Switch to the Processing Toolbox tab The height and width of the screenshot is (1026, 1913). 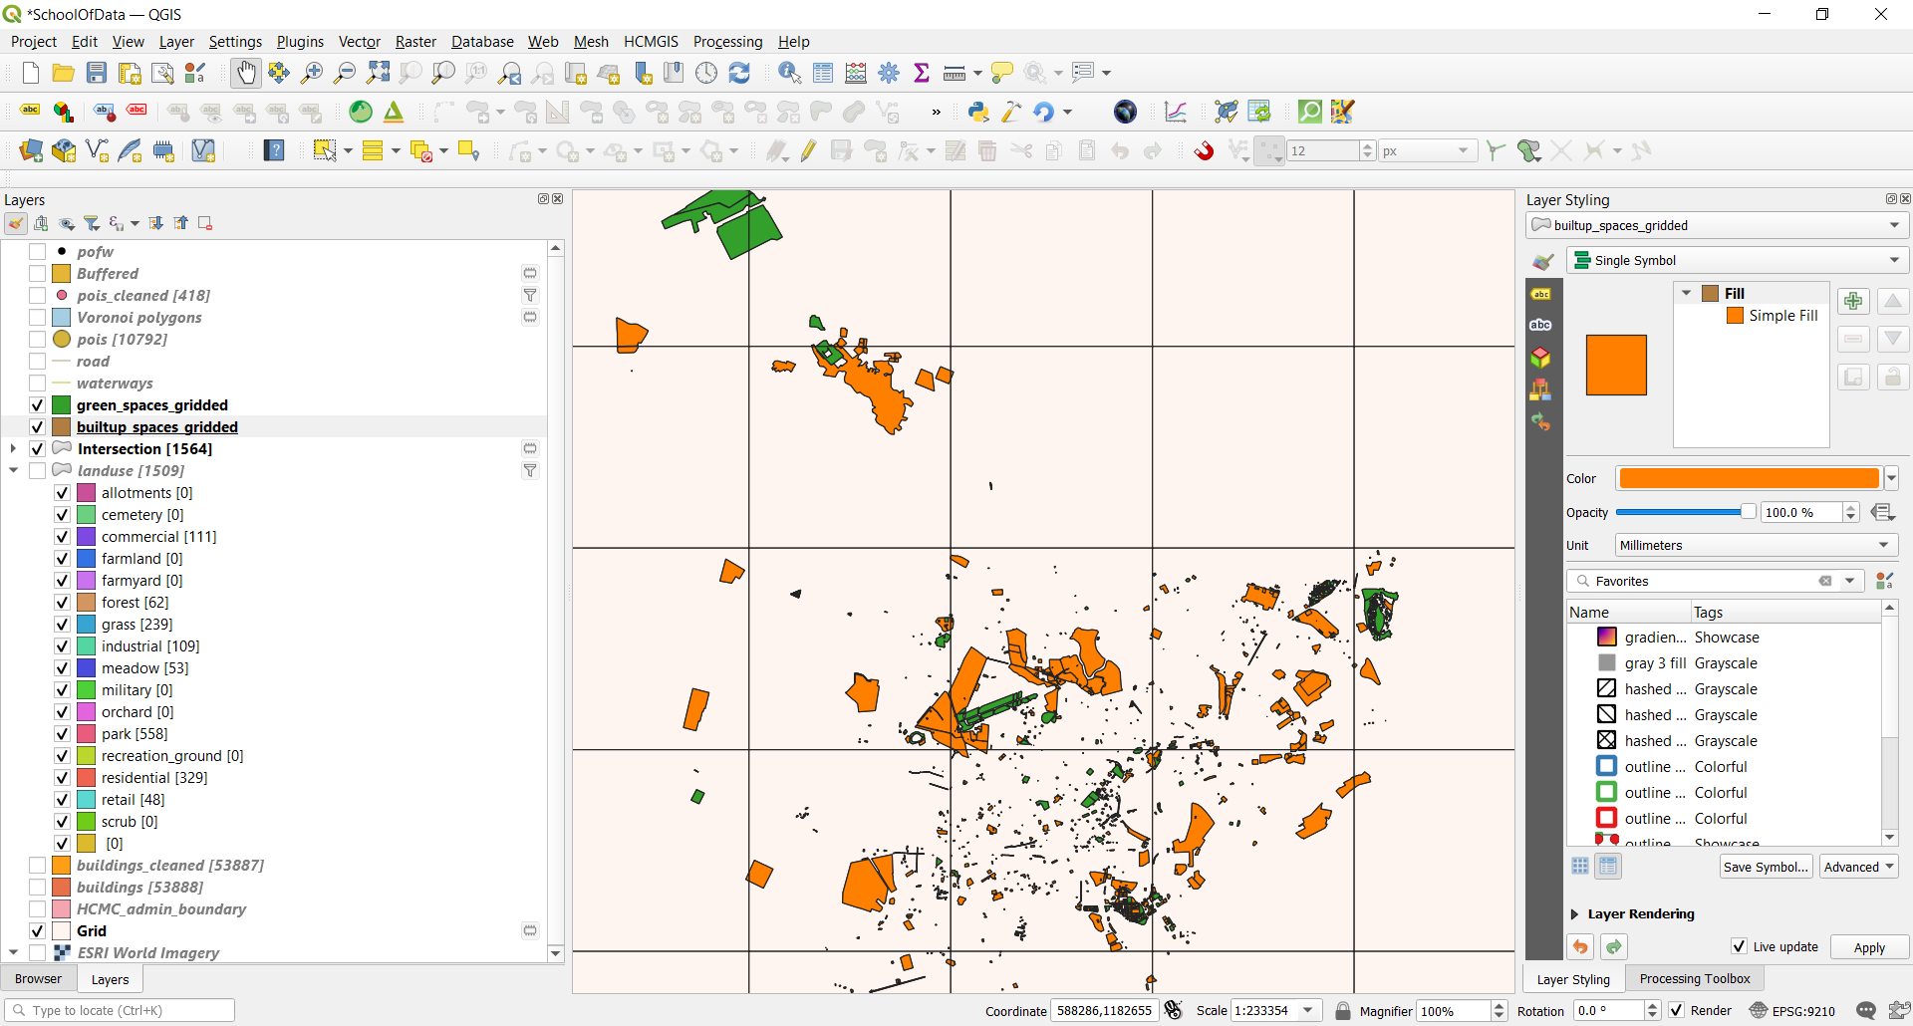1695,979
